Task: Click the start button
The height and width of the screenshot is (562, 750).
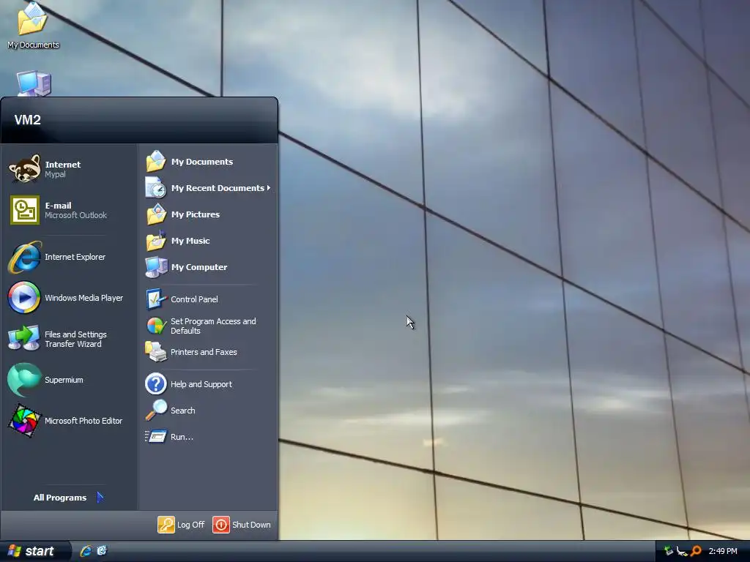Action: (x=35, y=551)
